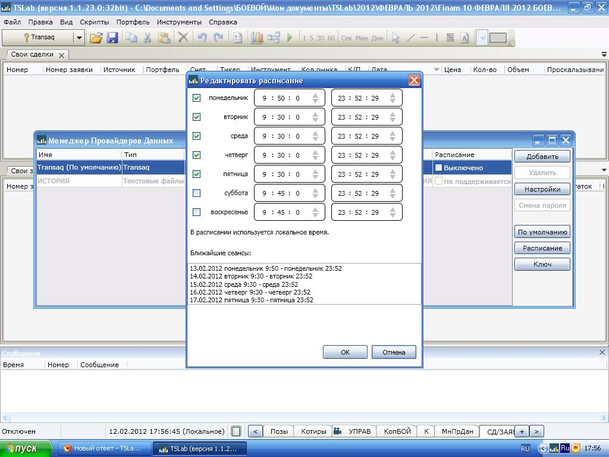Viewport: 609px width, 457px height.
Task: Click the green play arrow icon
Action: [x=290, y=37]
